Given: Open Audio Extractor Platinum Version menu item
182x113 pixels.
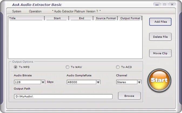Looking at the screenshot, I should point(76,11).
